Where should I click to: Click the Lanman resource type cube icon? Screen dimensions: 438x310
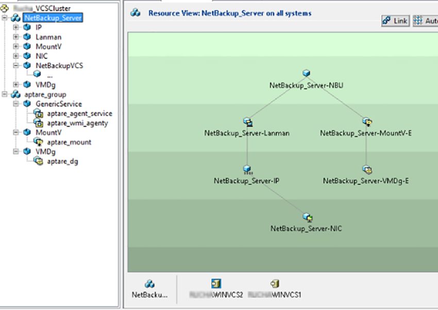[x=27, y=37]
